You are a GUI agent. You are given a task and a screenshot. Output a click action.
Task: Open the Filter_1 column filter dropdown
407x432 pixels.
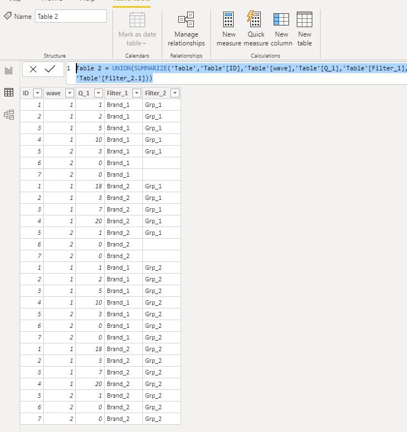click(x=137, y=93)
